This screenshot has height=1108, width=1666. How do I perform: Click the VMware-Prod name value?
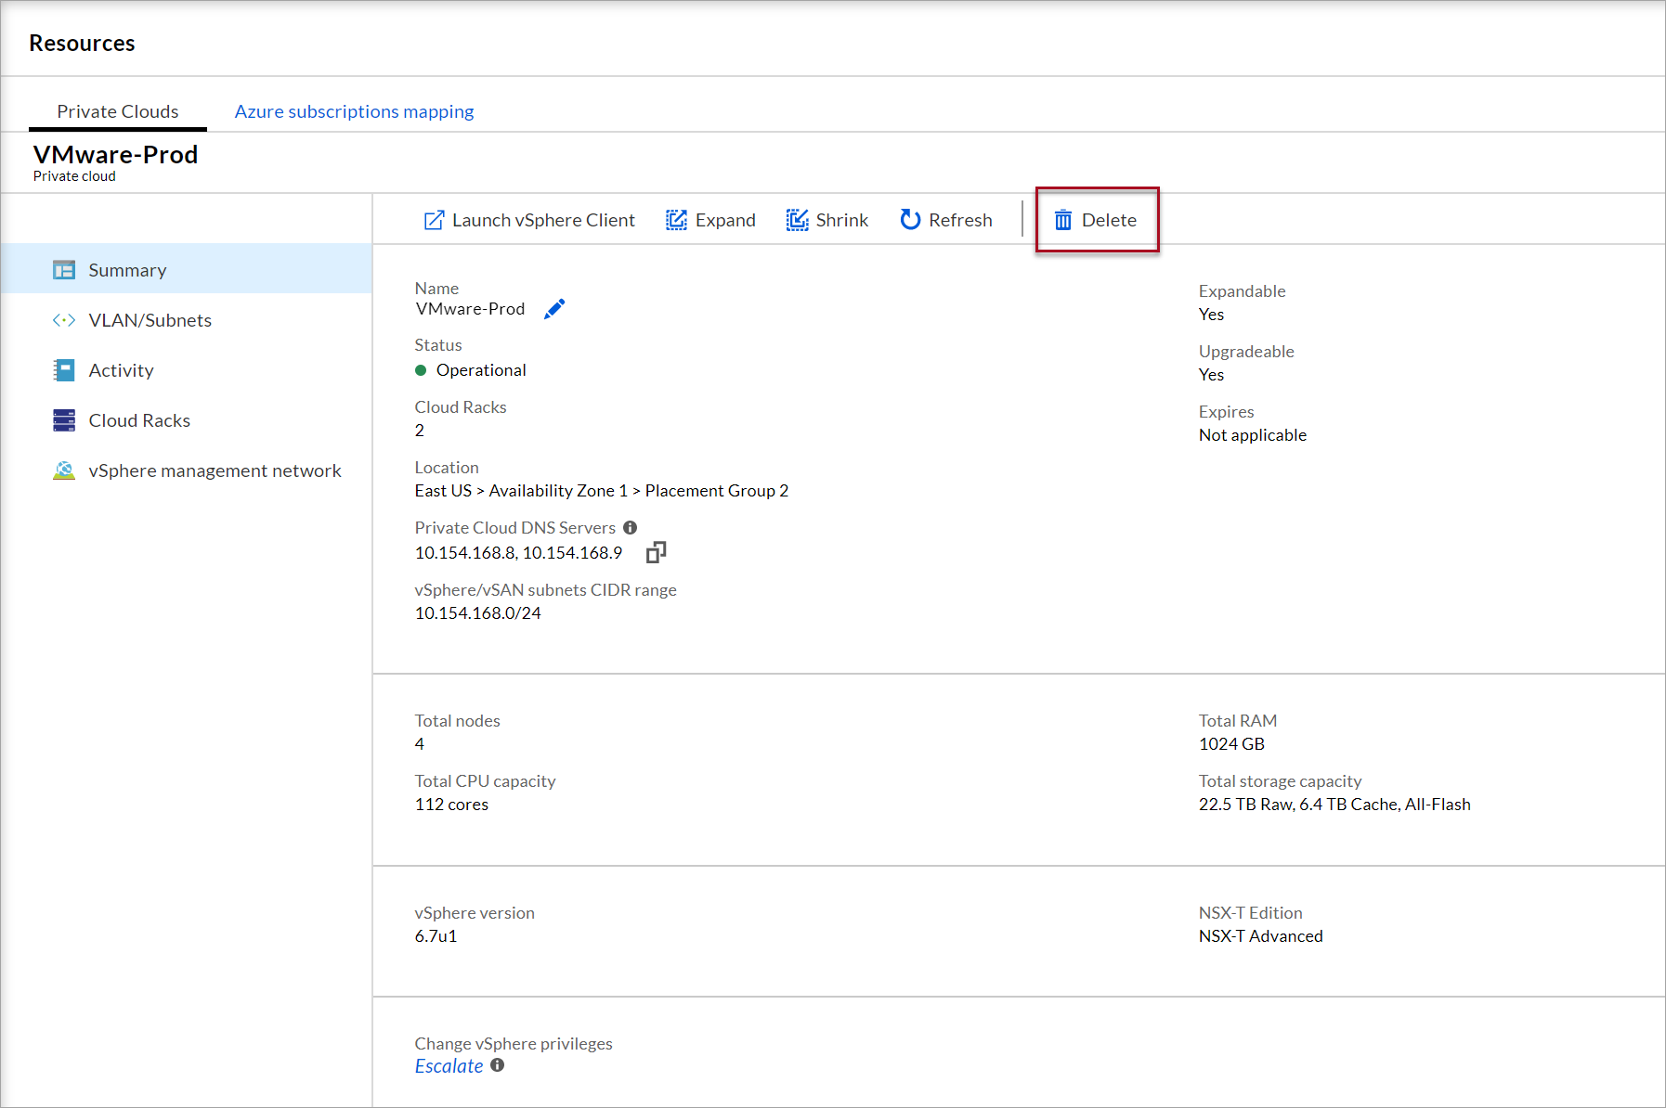(x=470, y=309)
